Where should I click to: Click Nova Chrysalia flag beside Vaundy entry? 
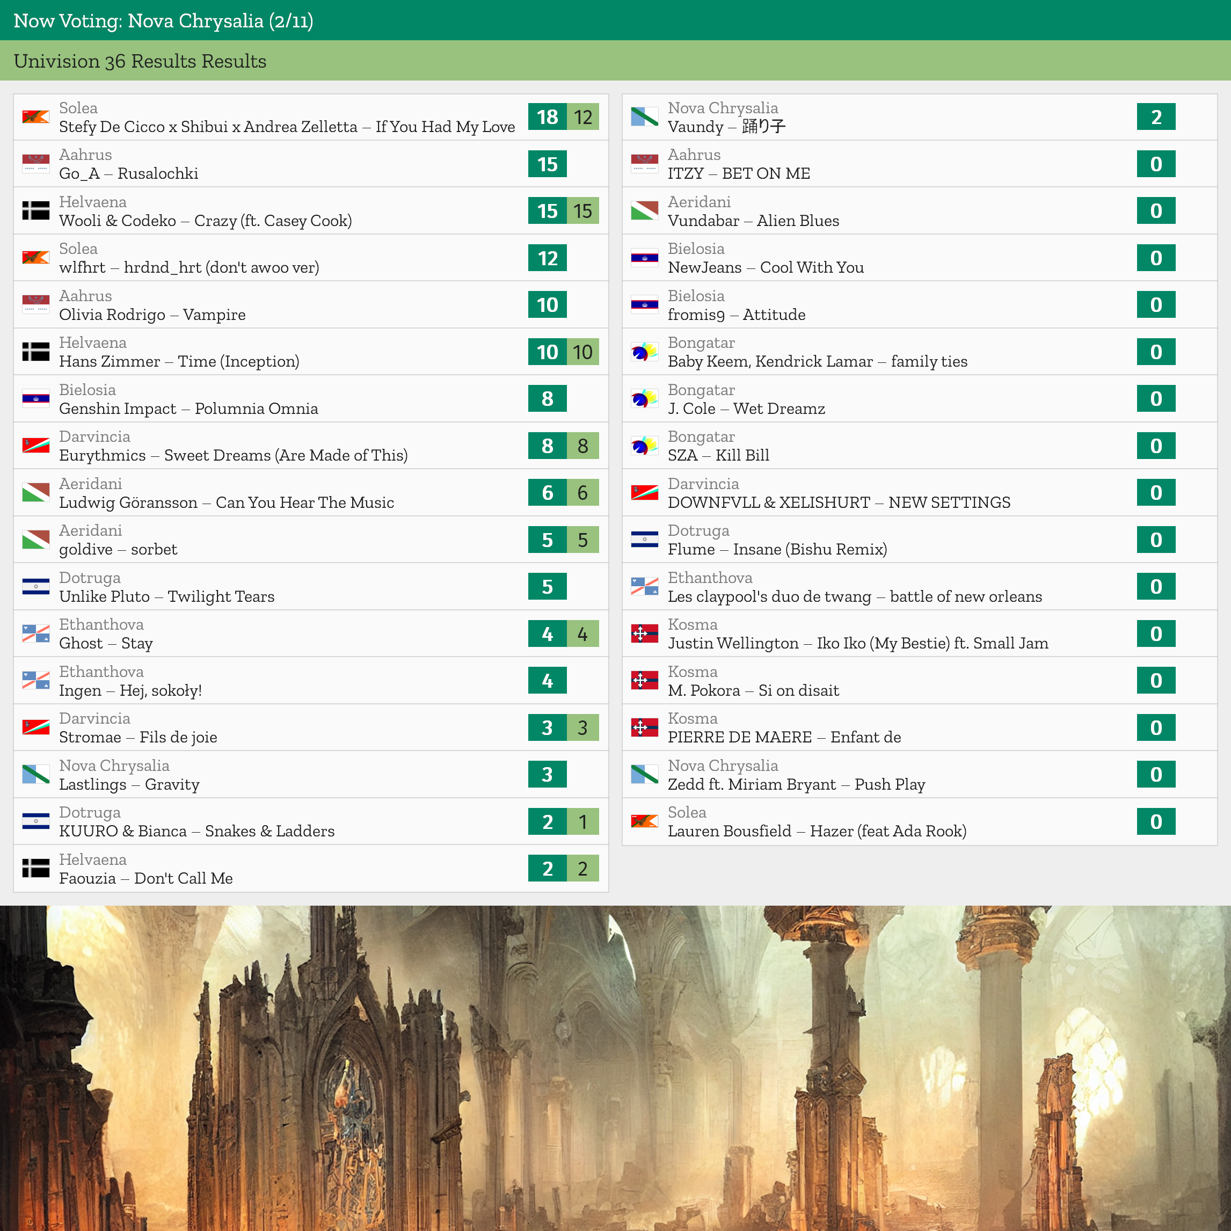point(644,117)
